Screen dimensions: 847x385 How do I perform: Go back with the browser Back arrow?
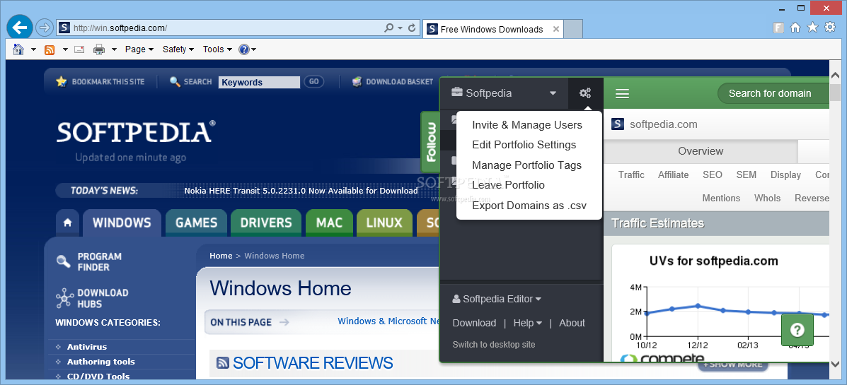pos(20,27)
